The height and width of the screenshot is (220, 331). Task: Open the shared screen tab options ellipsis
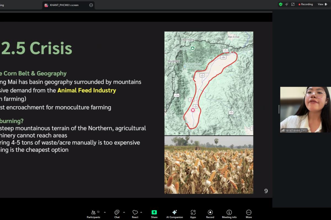(91, 5)
